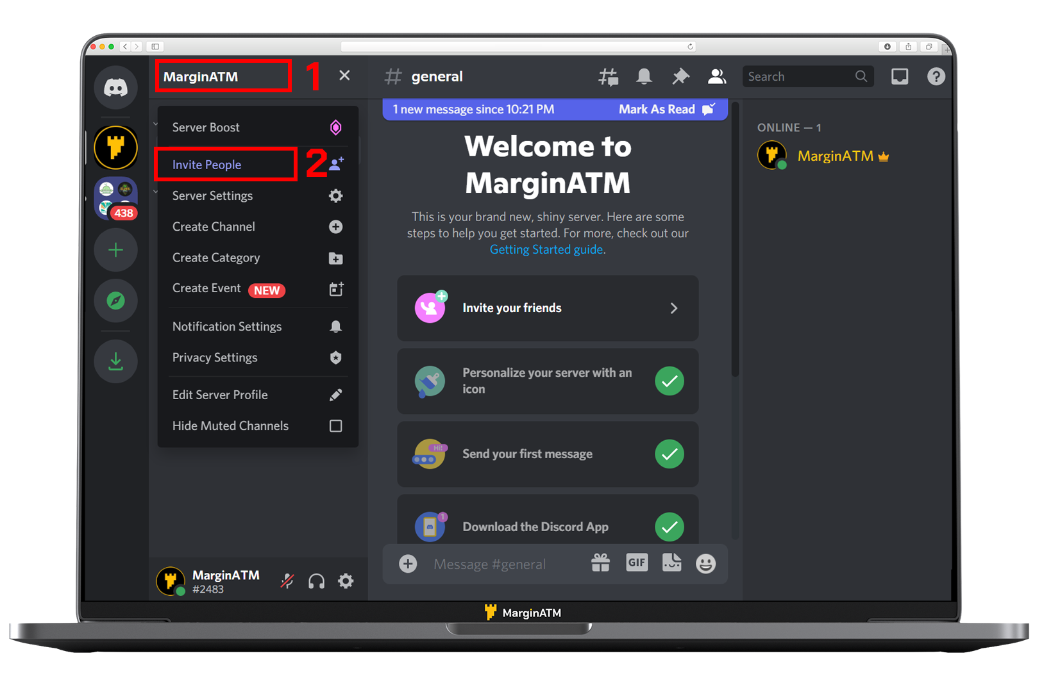Open Explore Public Servers compass icon
This screenshot has height=692, width=1044.
coord(115,301)
